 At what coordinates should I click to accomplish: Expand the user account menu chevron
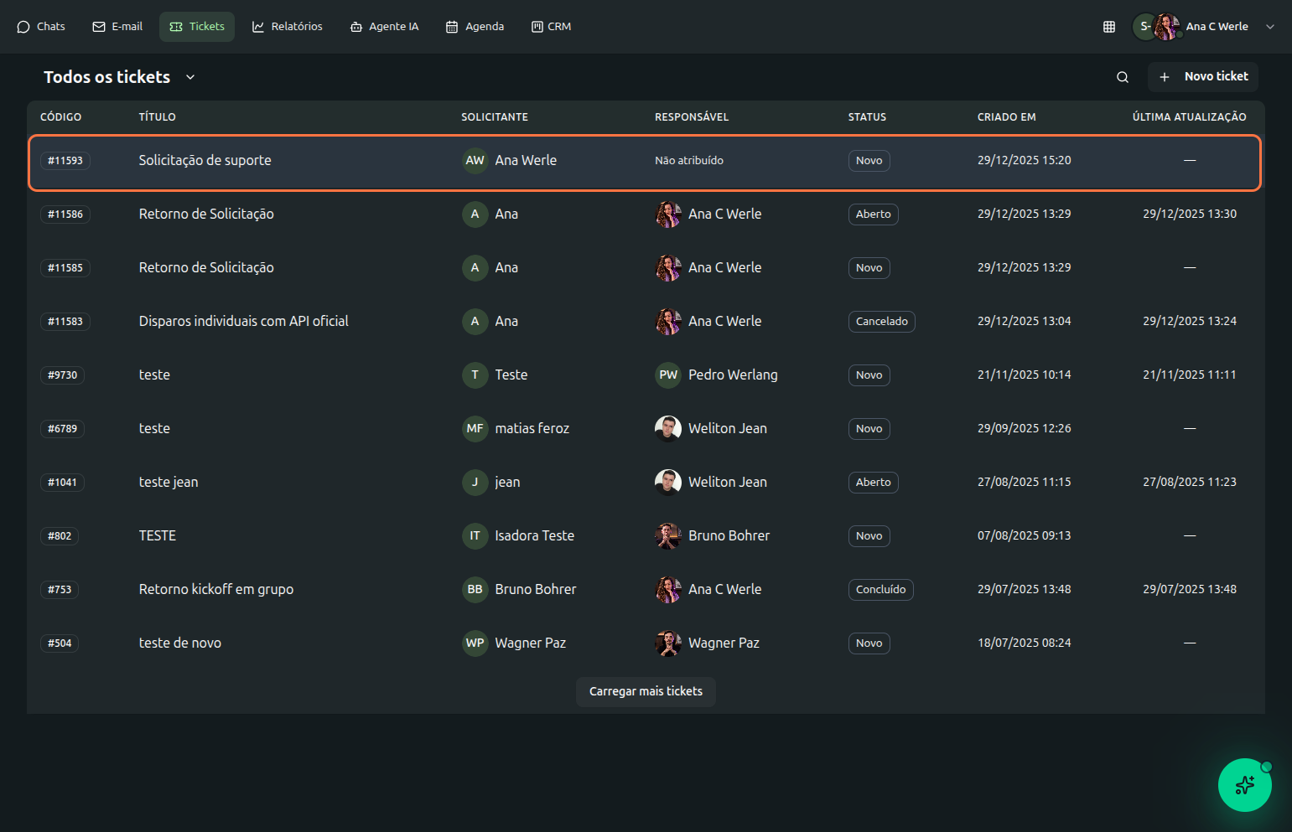point(1269,27)
